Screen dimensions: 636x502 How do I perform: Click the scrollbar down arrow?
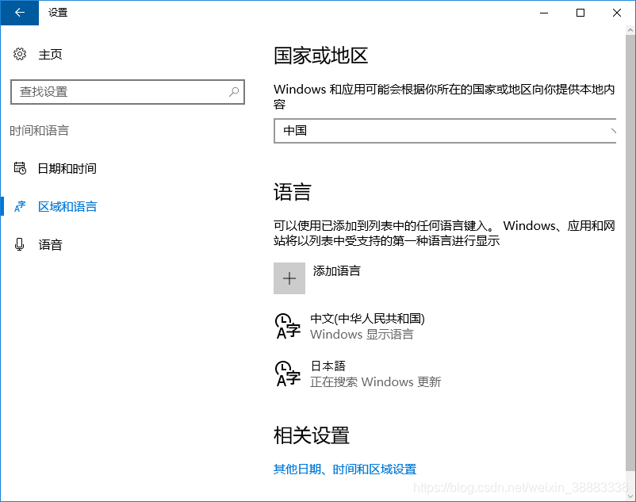click(630, 496)
